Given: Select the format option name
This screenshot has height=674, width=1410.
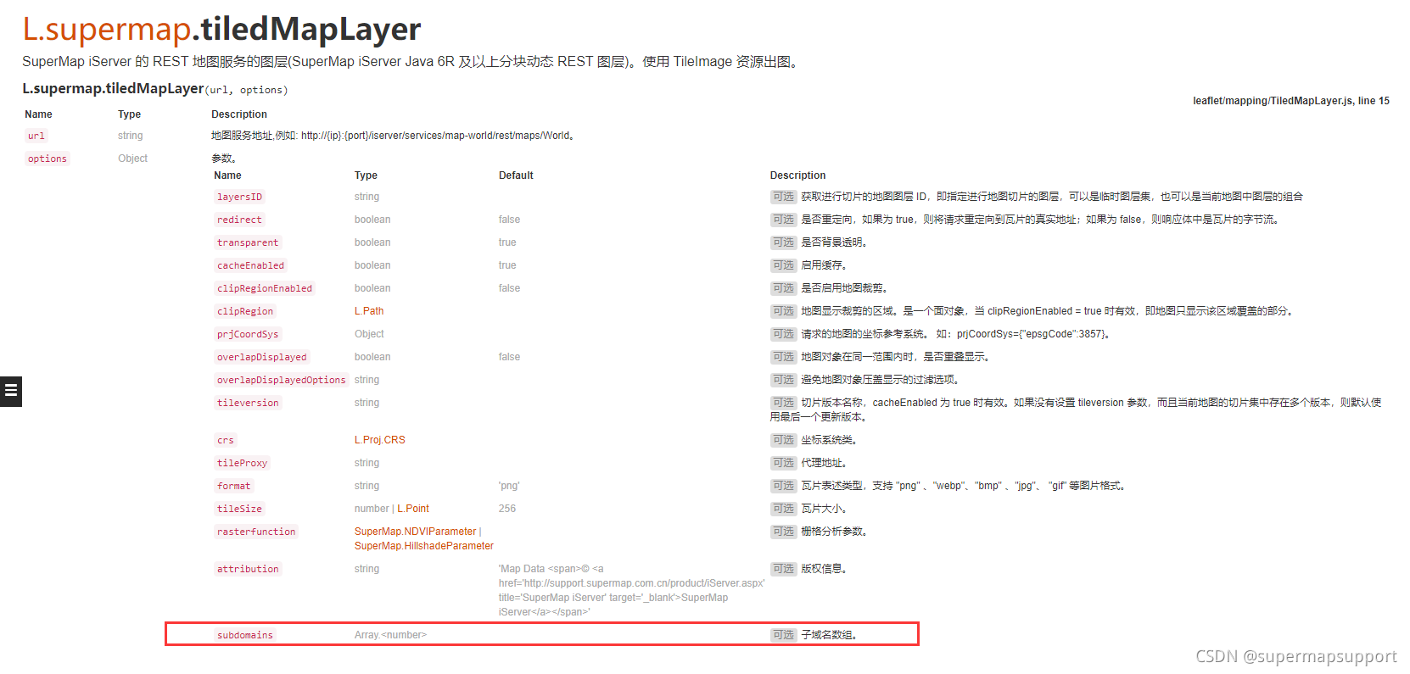Looking at the screenshot, I should point(234,486).
